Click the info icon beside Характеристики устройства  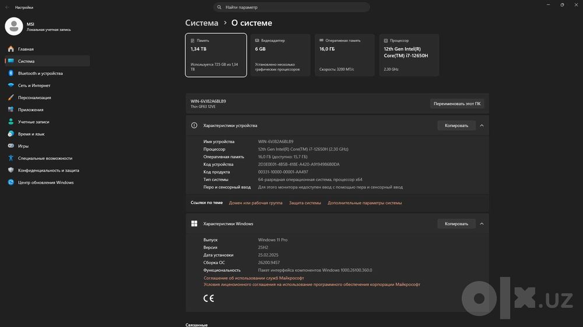194,126
